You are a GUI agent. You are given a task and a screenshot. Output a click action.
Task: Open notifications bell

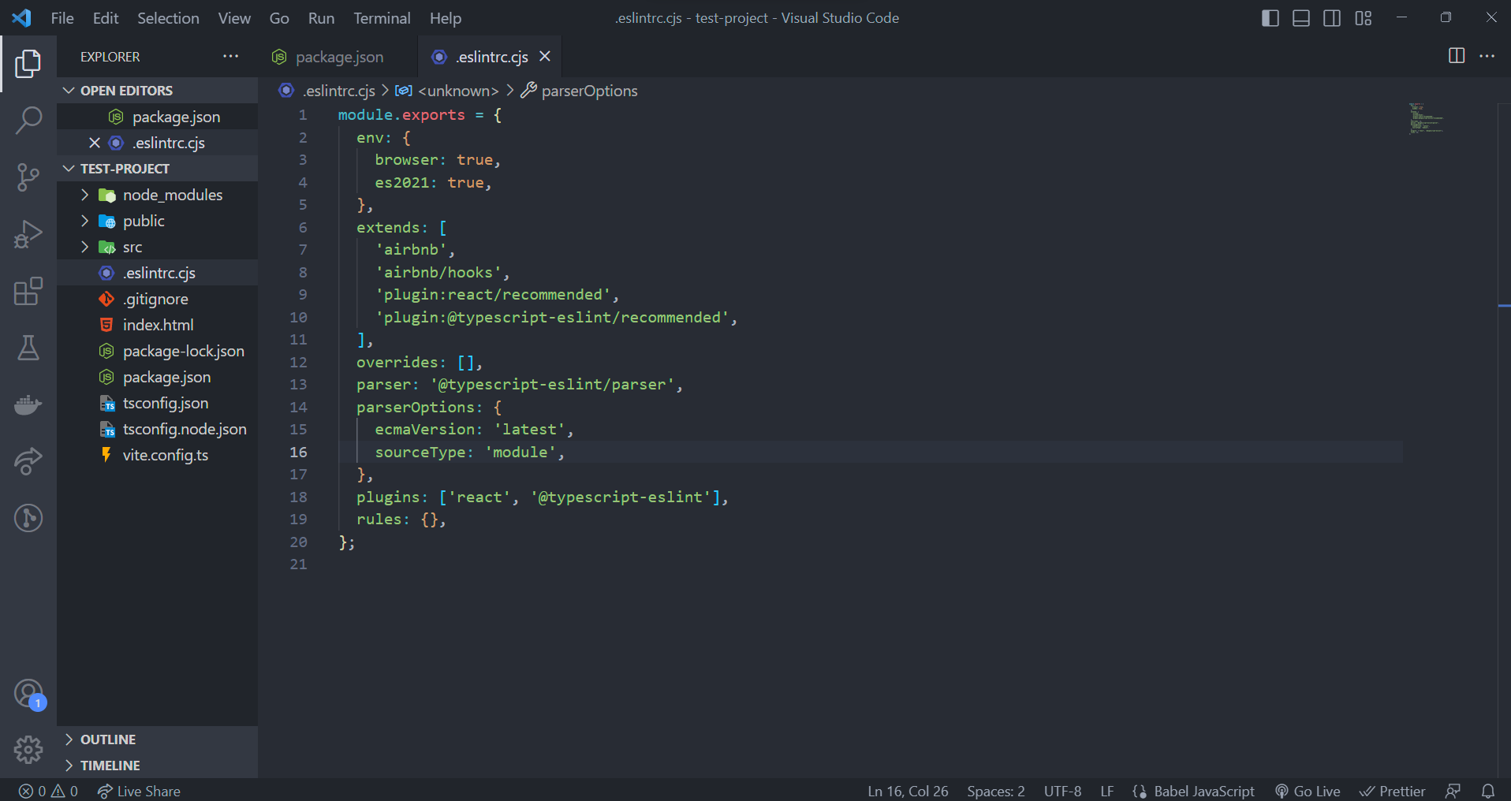click(x=1487, y=791)
